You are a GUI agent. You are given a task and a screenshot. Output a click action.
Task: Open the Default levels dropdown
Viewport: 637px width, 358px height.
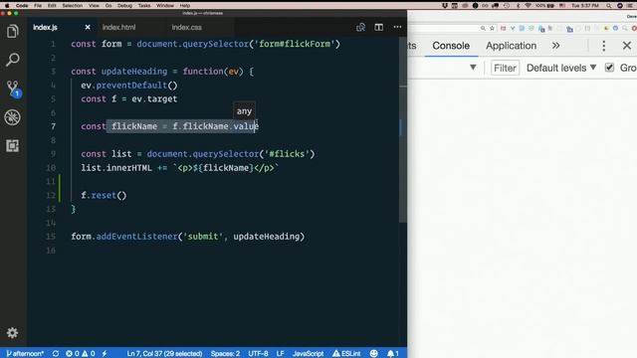tap(561, 68)
